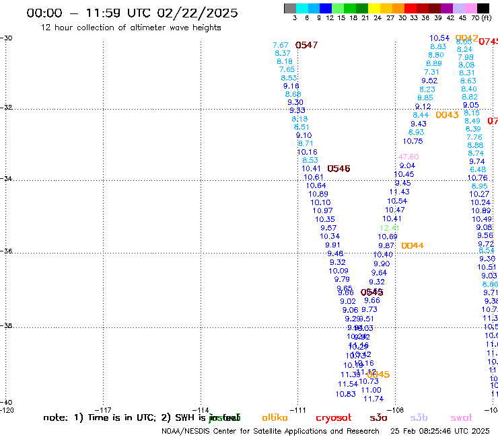The image size is (498, 437).
Task: Click the 7.31 wave height value
Action: pyautogui.click(x=431, y=73)
